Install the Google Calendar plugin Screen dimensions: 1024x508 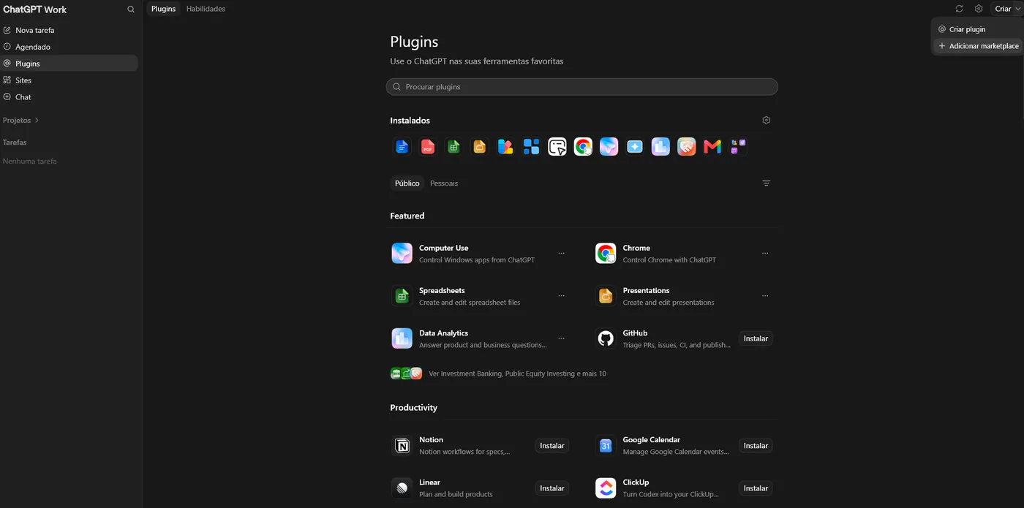756,445
